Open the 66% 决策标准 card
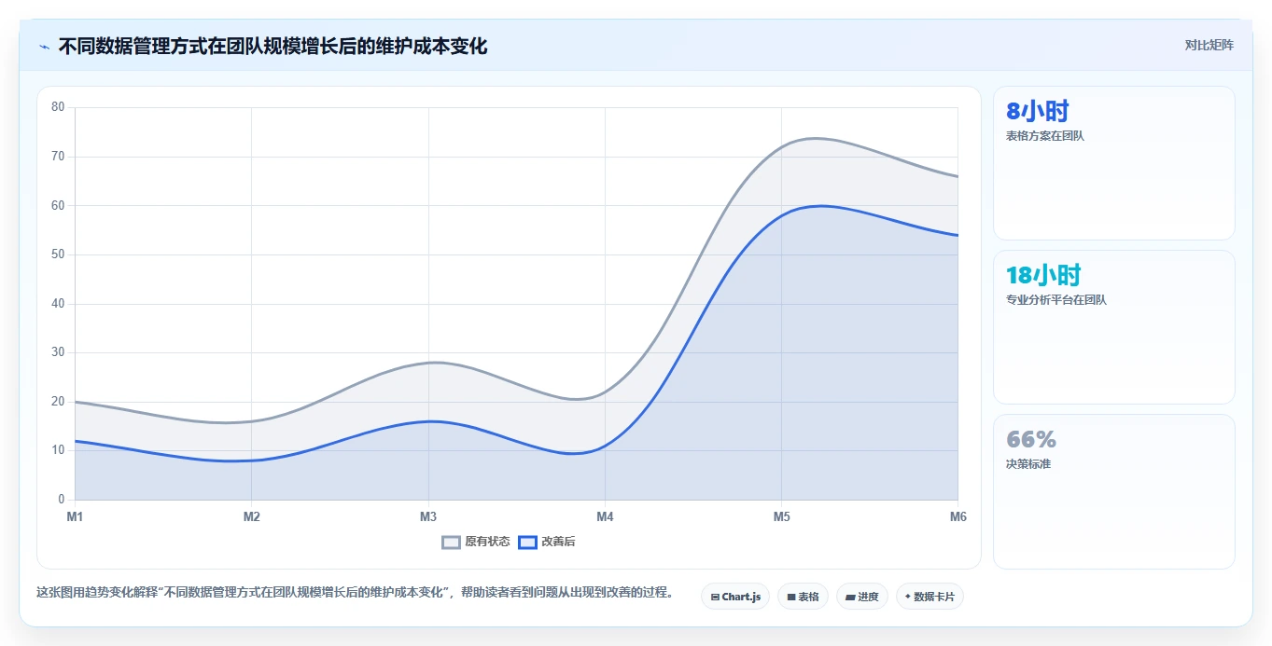This screenshot has width=1272, height=646. [1114, 491]
